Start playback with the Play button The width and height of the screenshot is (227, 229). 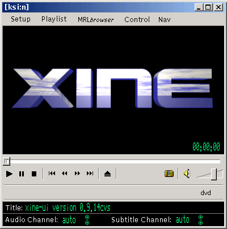click(x=9, y=174)
